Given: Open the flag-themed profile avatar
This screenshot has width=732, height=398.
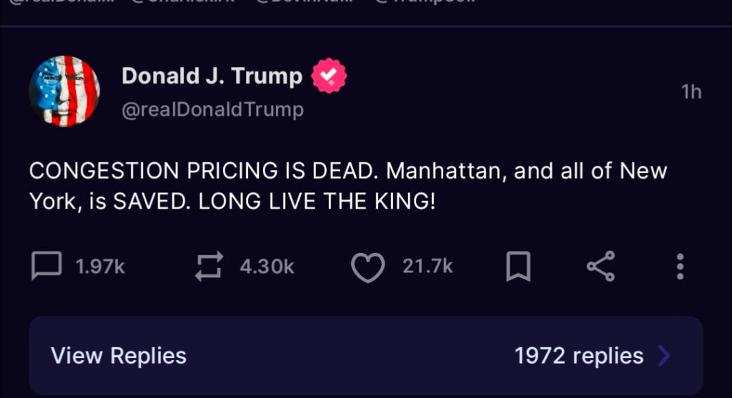Looking at the screenshot, I should pyautogui.click(x=64, y=91).
